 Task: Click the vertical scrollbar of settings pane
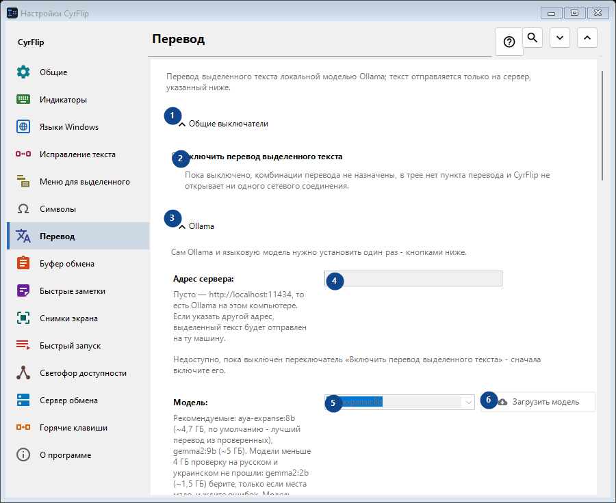coord(602,126)
